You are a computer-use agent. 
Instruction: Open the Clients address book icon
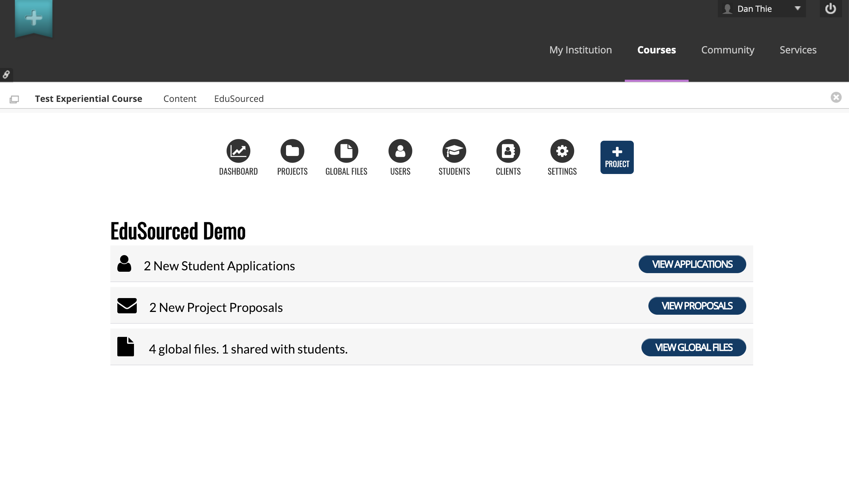point(508,151)
